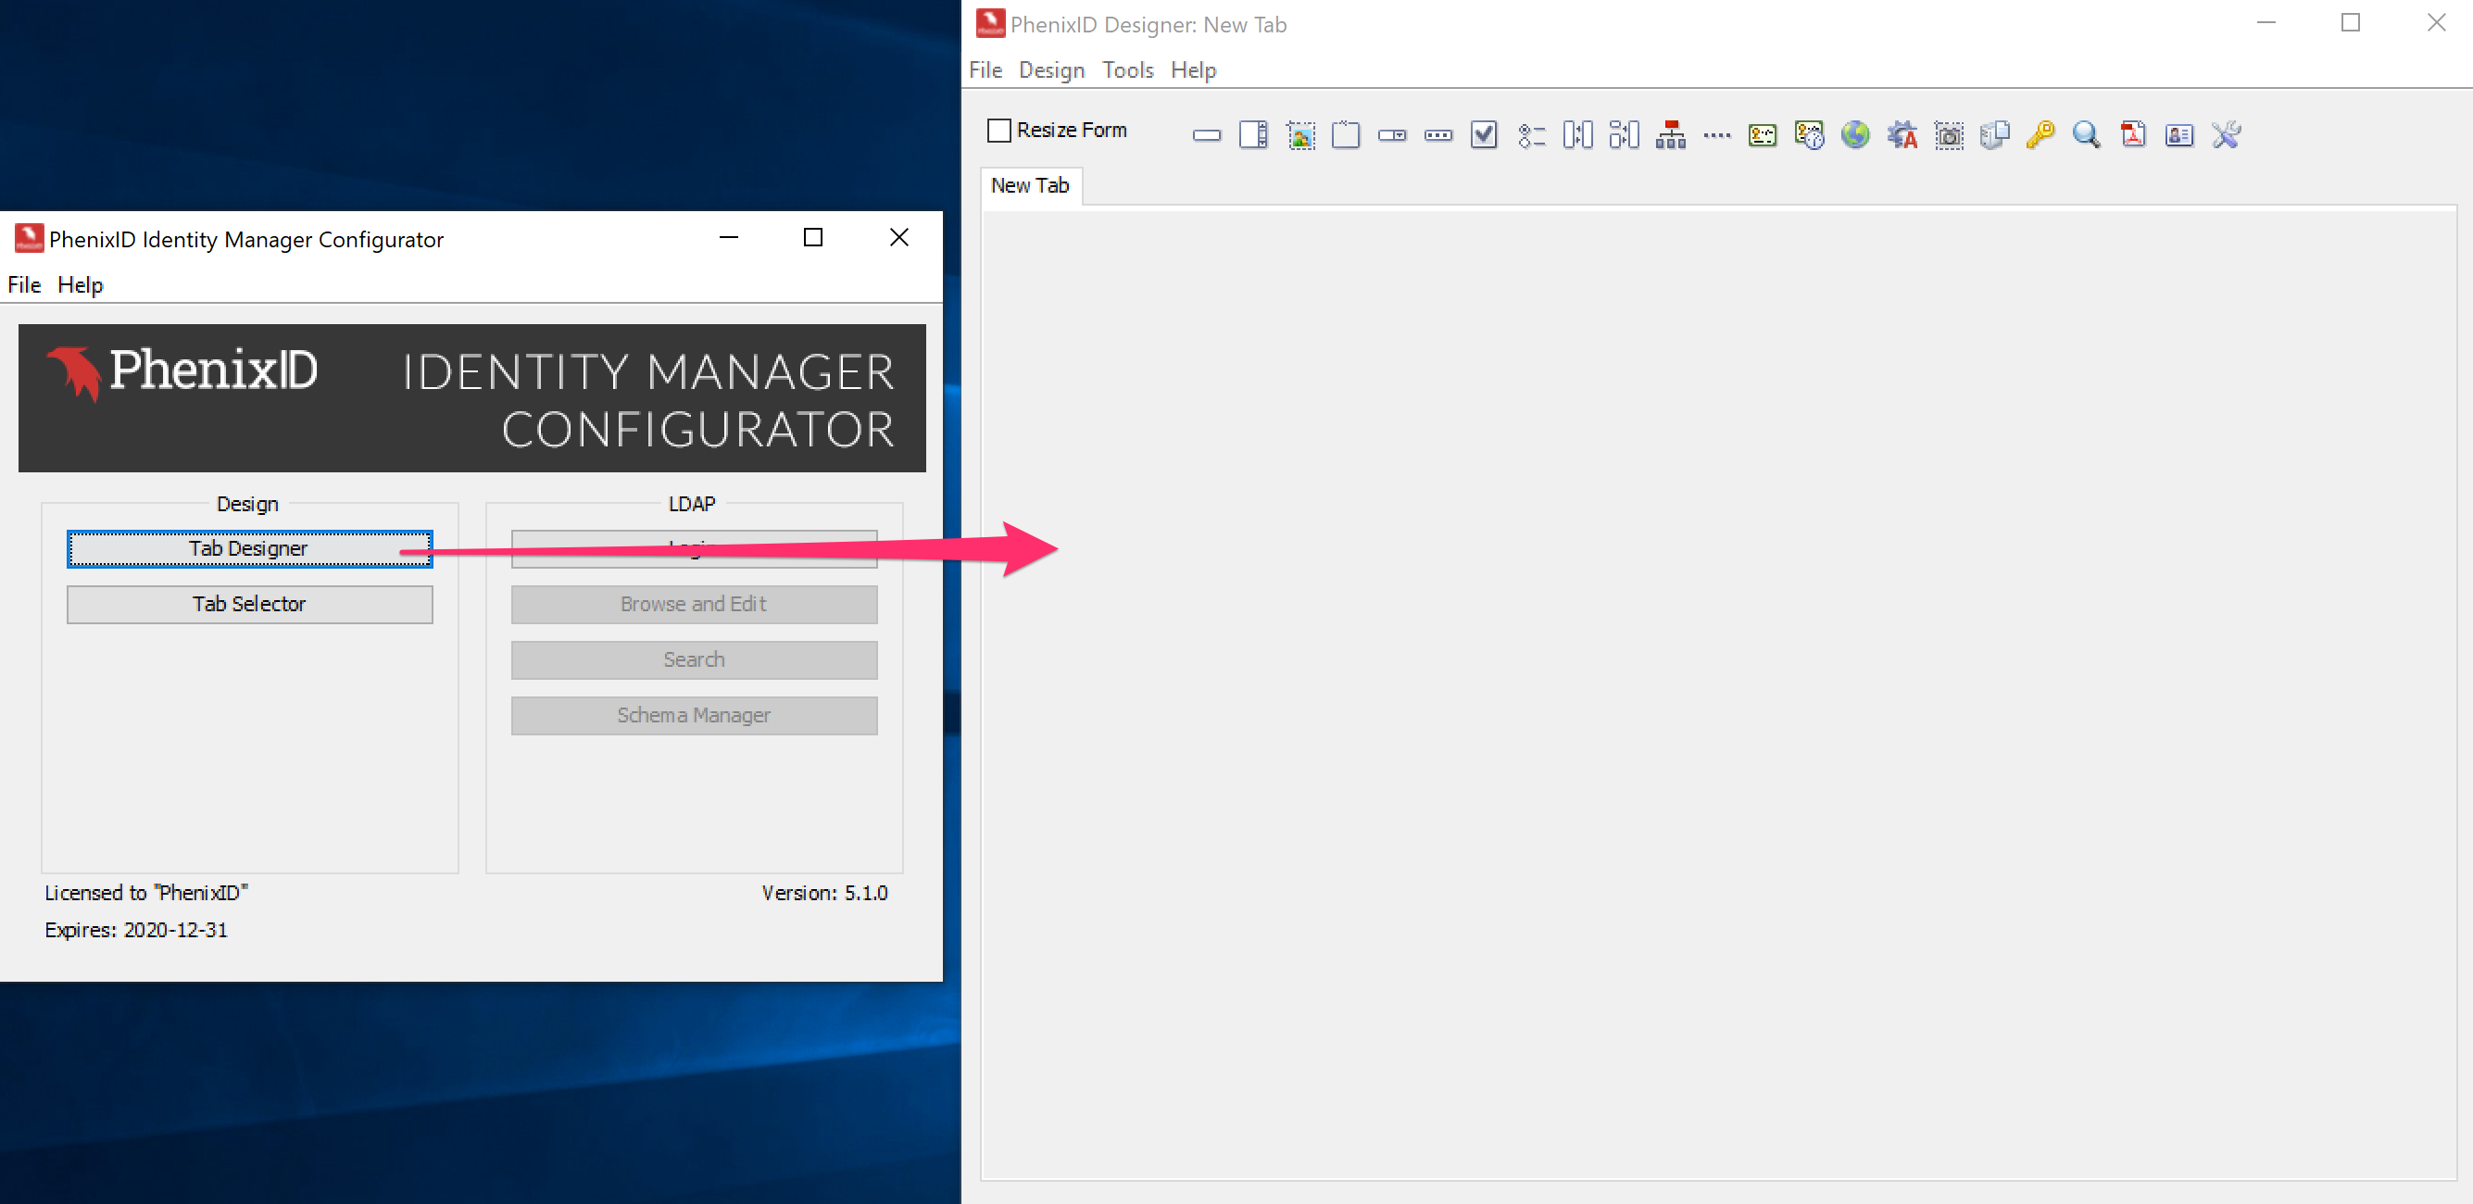The width and height of the screenshot is (2473, 1204).
Task: Close the Identity Manager Configurator window
Action: pyautogui.click(x=898, y=237)
